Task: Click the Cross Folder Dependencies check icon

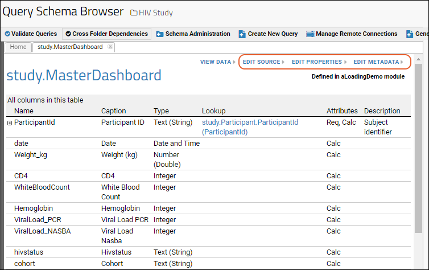Action: click(68, 34)
